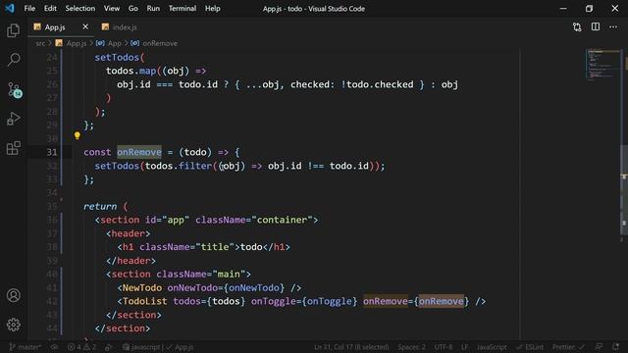Click NewTodo component on line 41
This screenshot has width=628, height=353.
coord(142,287)
